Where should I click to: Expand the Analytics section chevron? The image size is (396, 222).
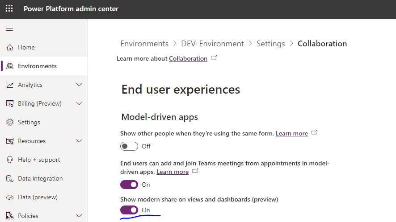click(79, 85)
